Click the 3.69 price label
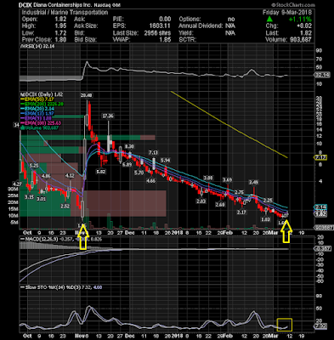 coord(227,180)
